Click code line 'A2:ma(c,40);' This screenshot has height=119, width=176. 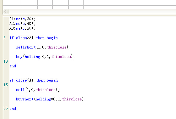(22, 24)
